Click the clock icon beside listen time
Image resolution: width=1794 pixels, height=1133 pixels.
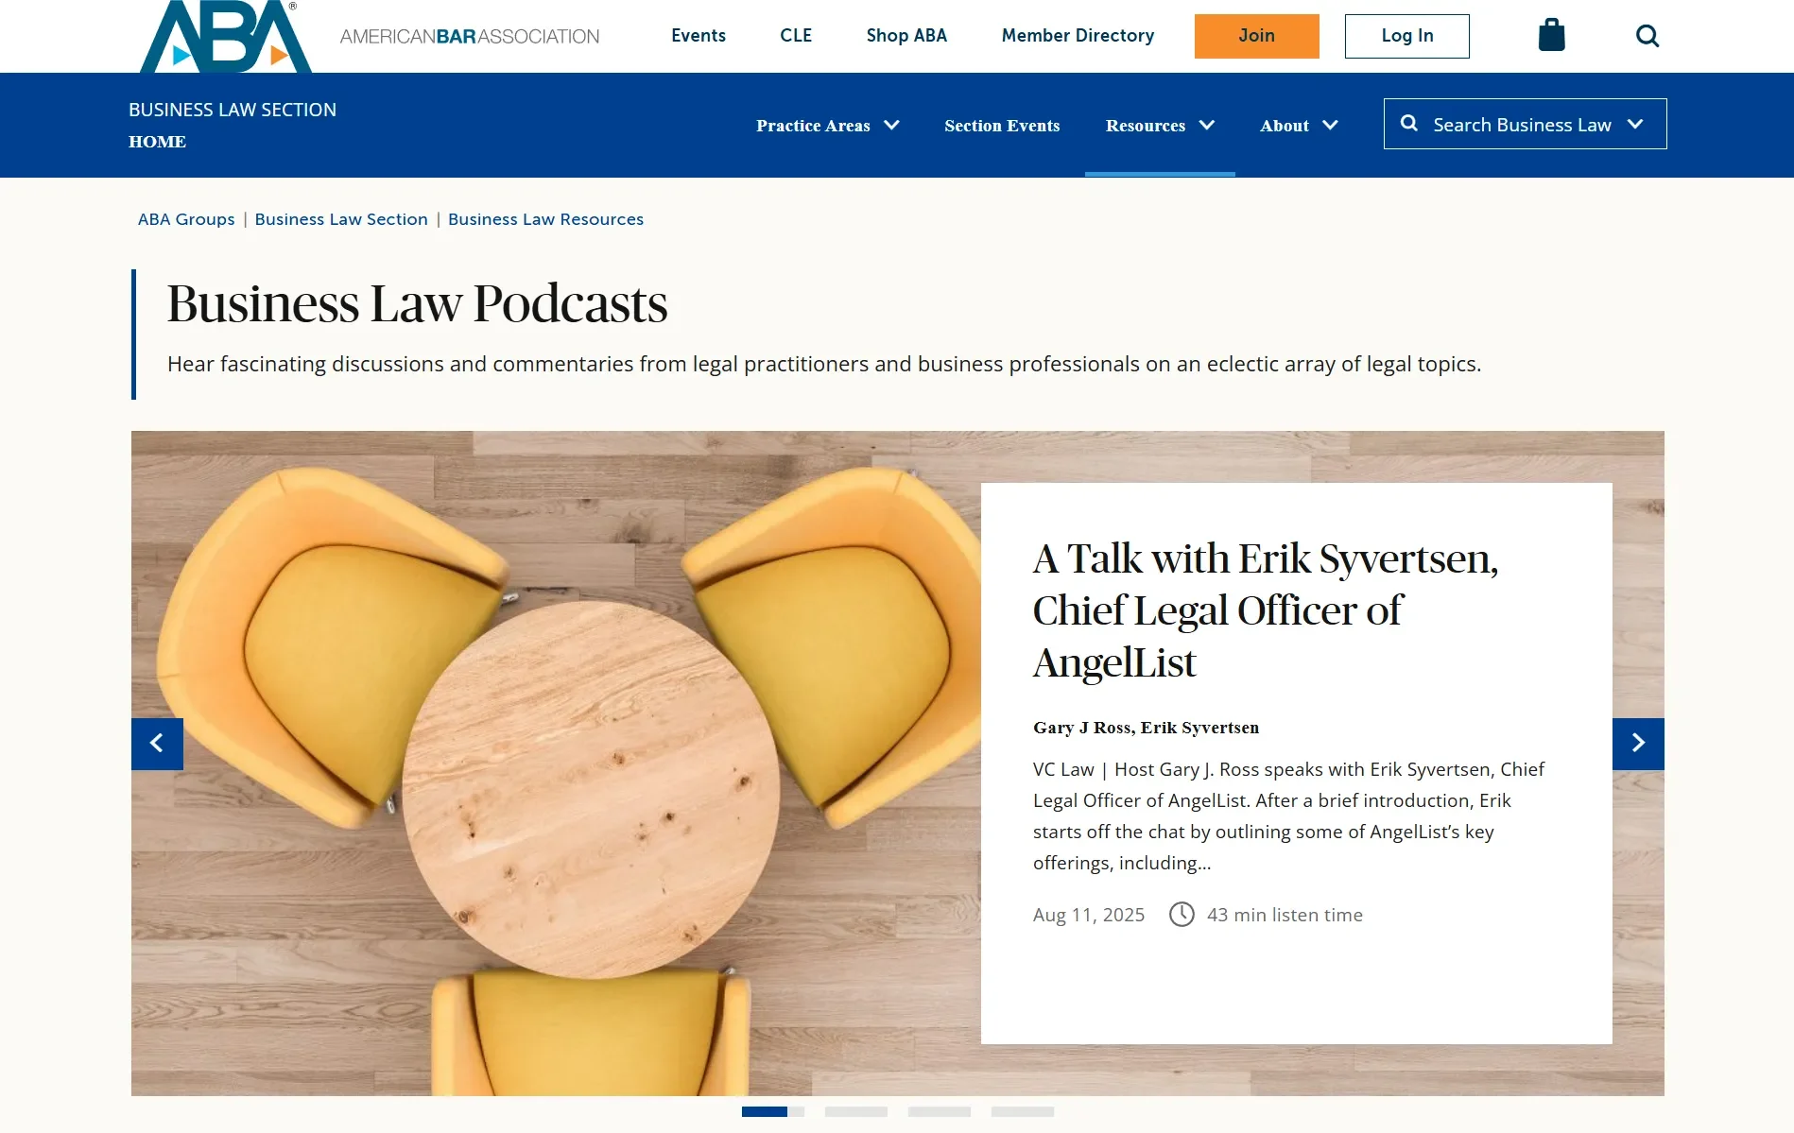(x=1182, y=915)
